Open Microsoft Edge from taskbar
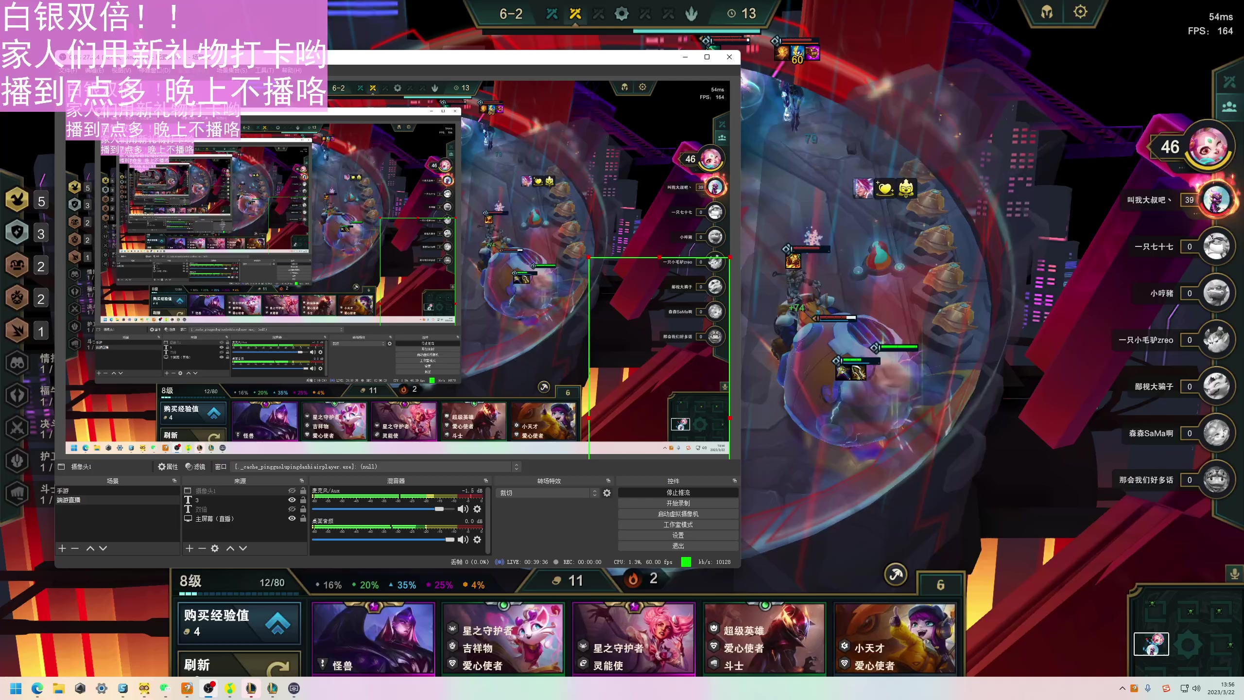The width and height of the screenshot is (1244, 700). click(37, 688)
